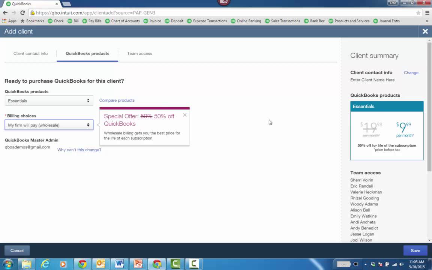
Task: Open Bill bookmark
Action: pyautogui.click(x=73, y=21)
